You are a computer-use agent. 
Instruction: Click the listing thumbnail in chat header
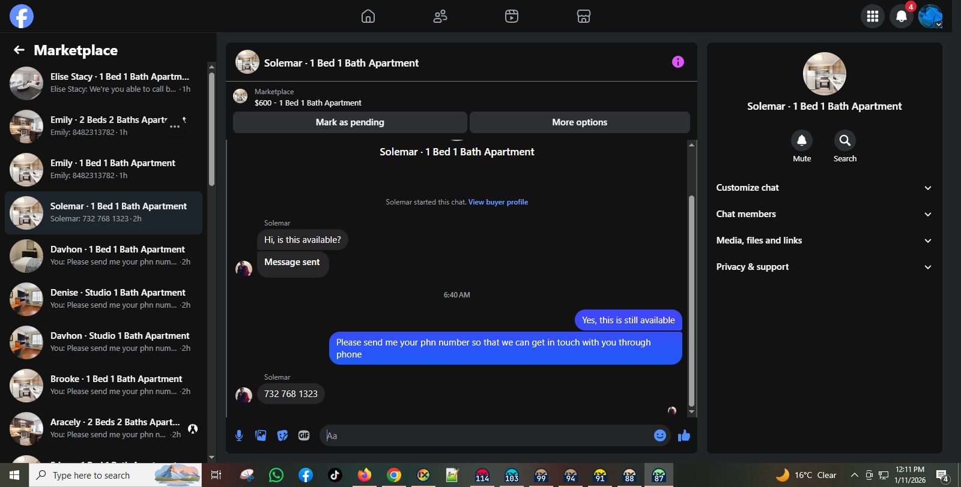coord(247,62)
